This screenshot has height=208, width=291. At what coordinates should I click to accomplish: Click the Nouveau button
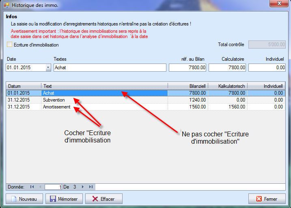tap(24, 199)
